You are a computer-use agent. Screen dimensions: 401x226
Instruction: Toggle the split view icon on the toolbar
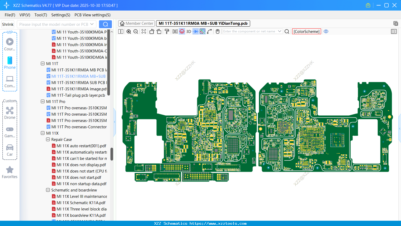point(121,31)
